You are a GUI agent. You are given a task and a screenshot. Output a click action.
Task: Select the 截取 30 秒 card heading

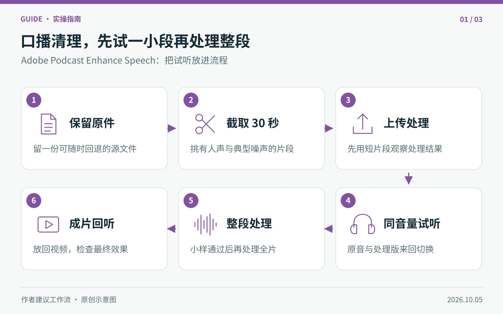[253, 123]
